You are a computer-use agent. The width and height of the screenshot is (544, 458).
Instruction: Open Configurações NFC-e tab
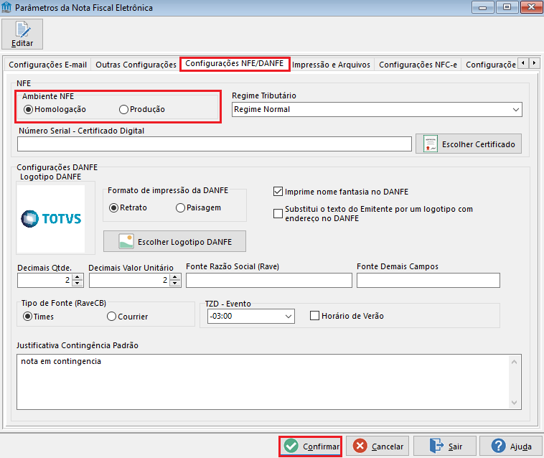(x=418, y=65)
